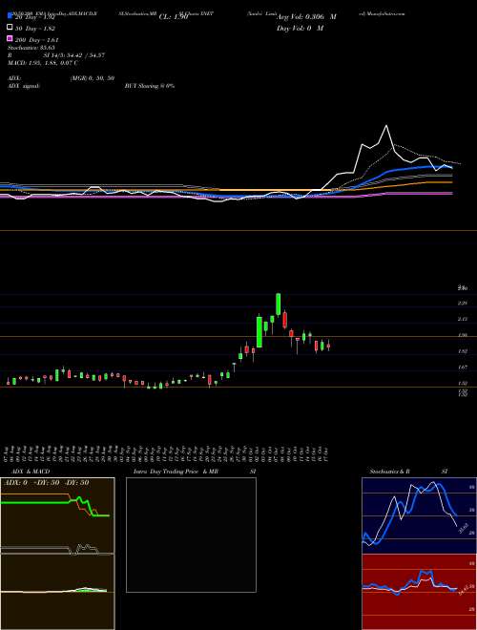Viewport: 477px width, 630px height.
Task: Click the 'Avg Vol: 0.306 M' label
Action: [x=307, y=17]
